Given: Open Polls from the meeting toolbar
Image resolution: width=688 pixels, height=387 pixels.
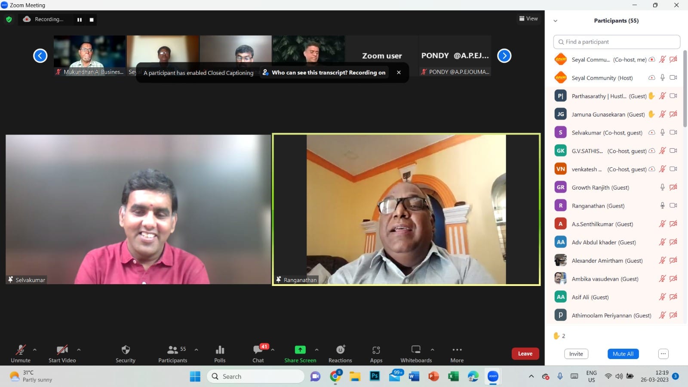Looking at the screenshot, I should pos(220,350).
